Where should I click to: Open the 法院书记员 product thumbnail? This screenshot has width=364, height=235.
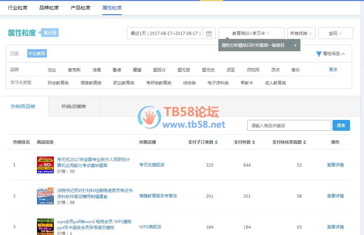tap(45, 196)
